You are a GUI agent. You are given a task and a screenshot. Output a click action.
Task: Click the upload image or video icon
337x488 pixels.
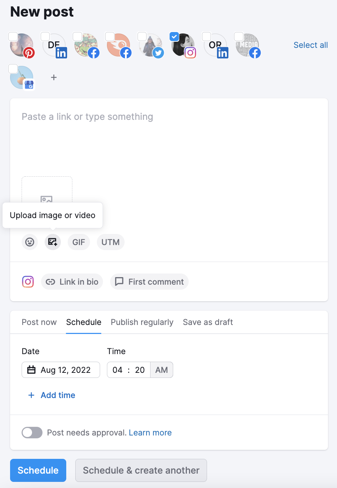[x=53, y=242]
